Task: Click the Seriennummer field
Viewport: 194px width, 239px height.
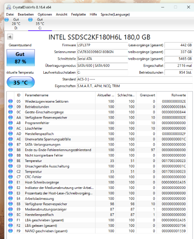Action: 102,52
